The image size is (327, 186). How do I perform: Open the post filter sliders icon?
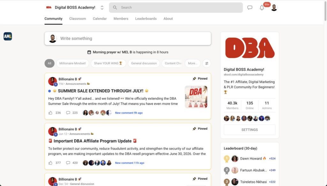click(207, 63)
